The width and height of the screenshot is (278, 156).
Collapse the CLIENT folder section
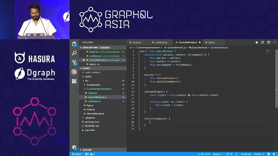(x=103, y=68)
